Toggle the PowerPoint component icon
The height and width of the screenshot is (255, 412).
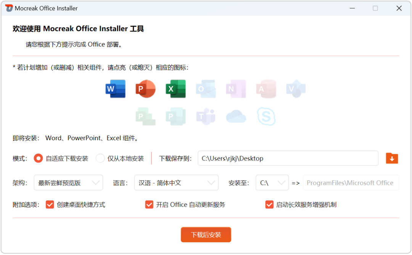click(145, 89)
